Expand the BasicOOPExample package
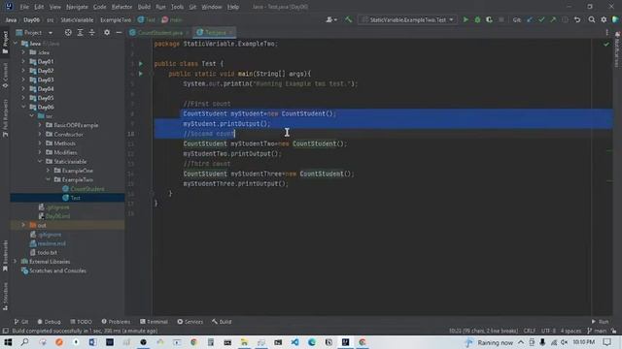Image resolution: width=622 pixels, height=349 pixels. (x=40, y=125)
